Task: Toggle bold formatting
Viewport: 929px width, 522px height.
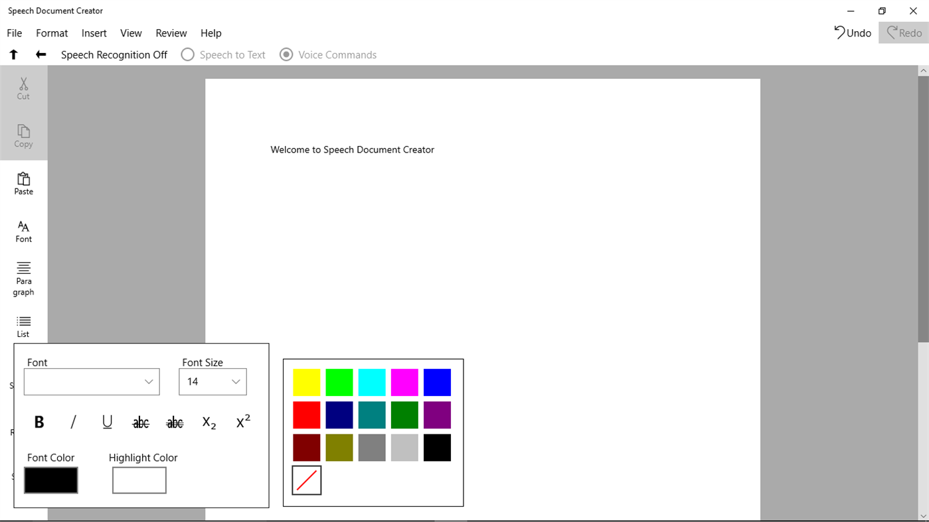Action: (39, 422)
